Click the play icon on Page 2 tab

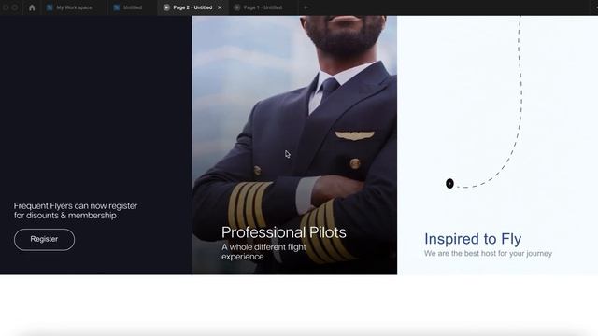tap(166, 7)
